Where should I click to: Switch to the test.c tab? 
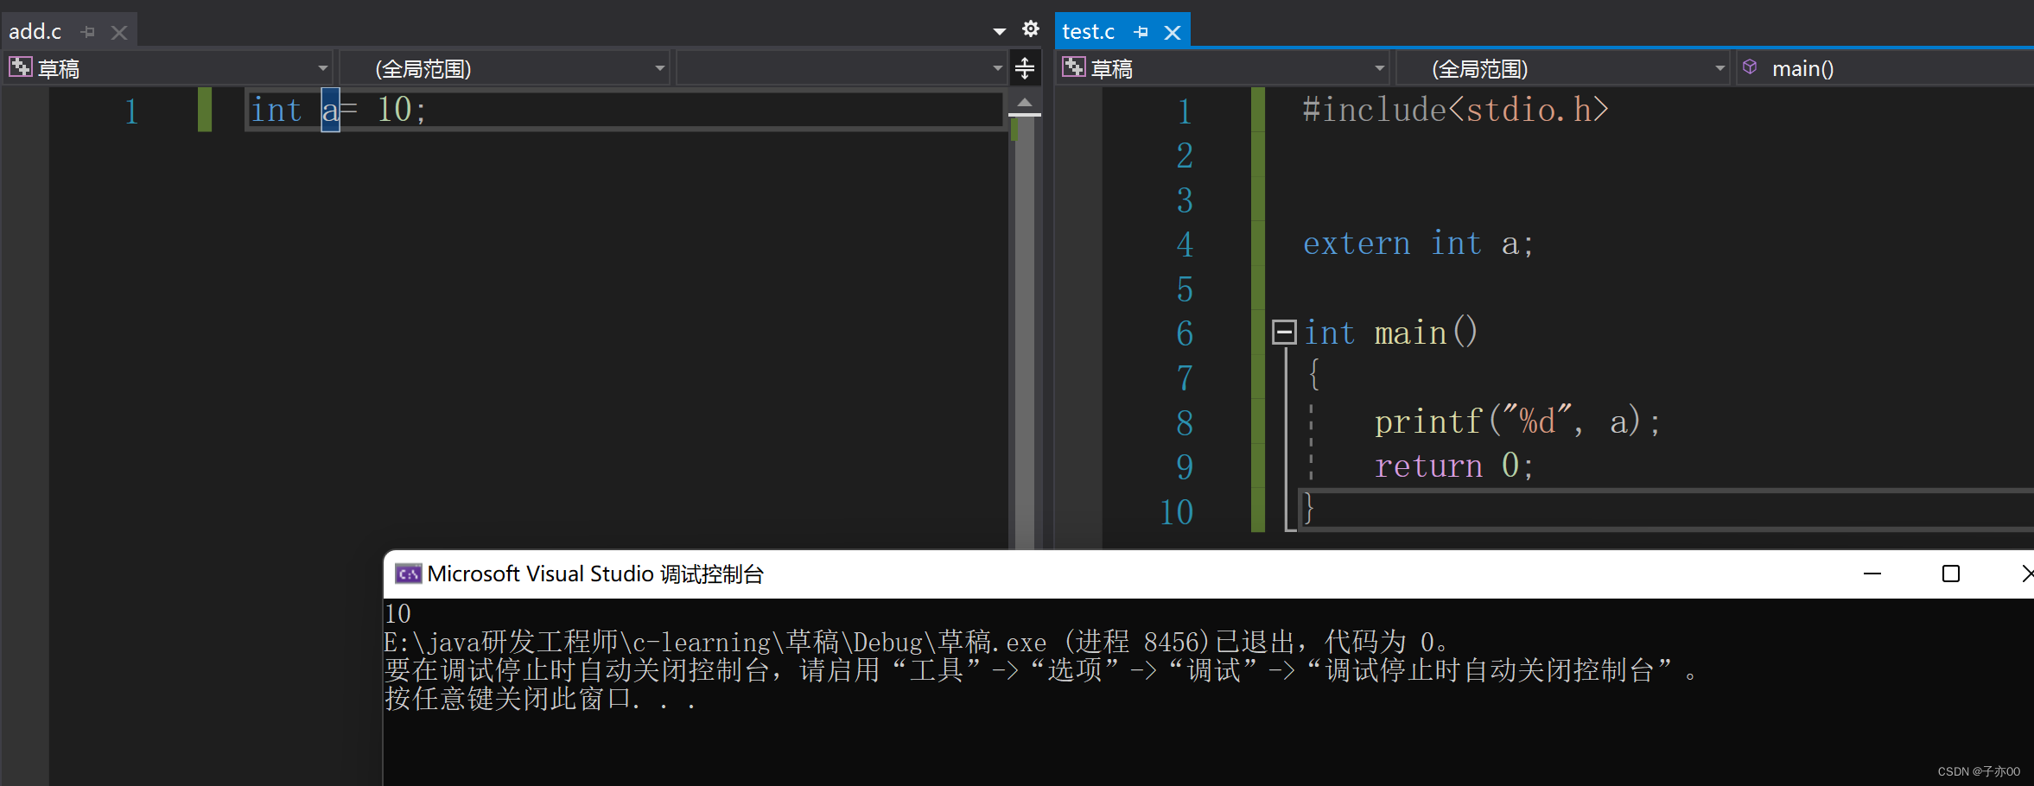[1088, 32]
